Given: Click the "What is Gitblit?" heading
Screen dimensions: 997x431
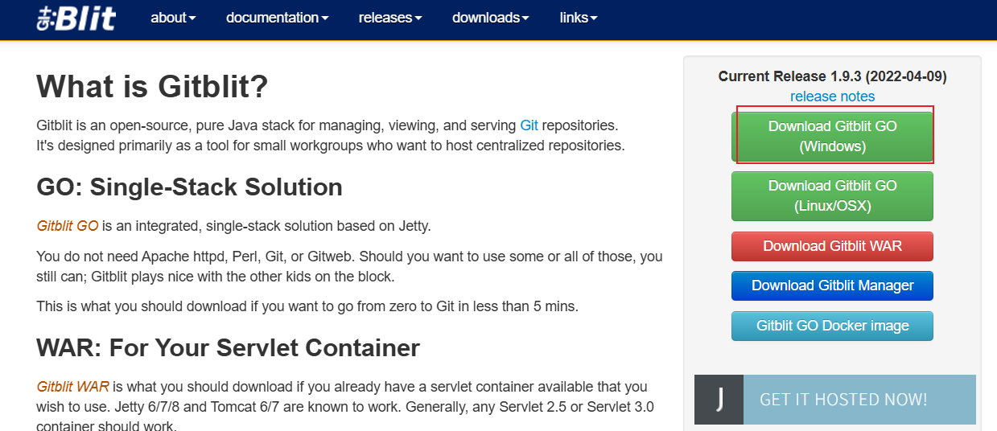Looking at the screenshot, I should (x=152, y=87).
